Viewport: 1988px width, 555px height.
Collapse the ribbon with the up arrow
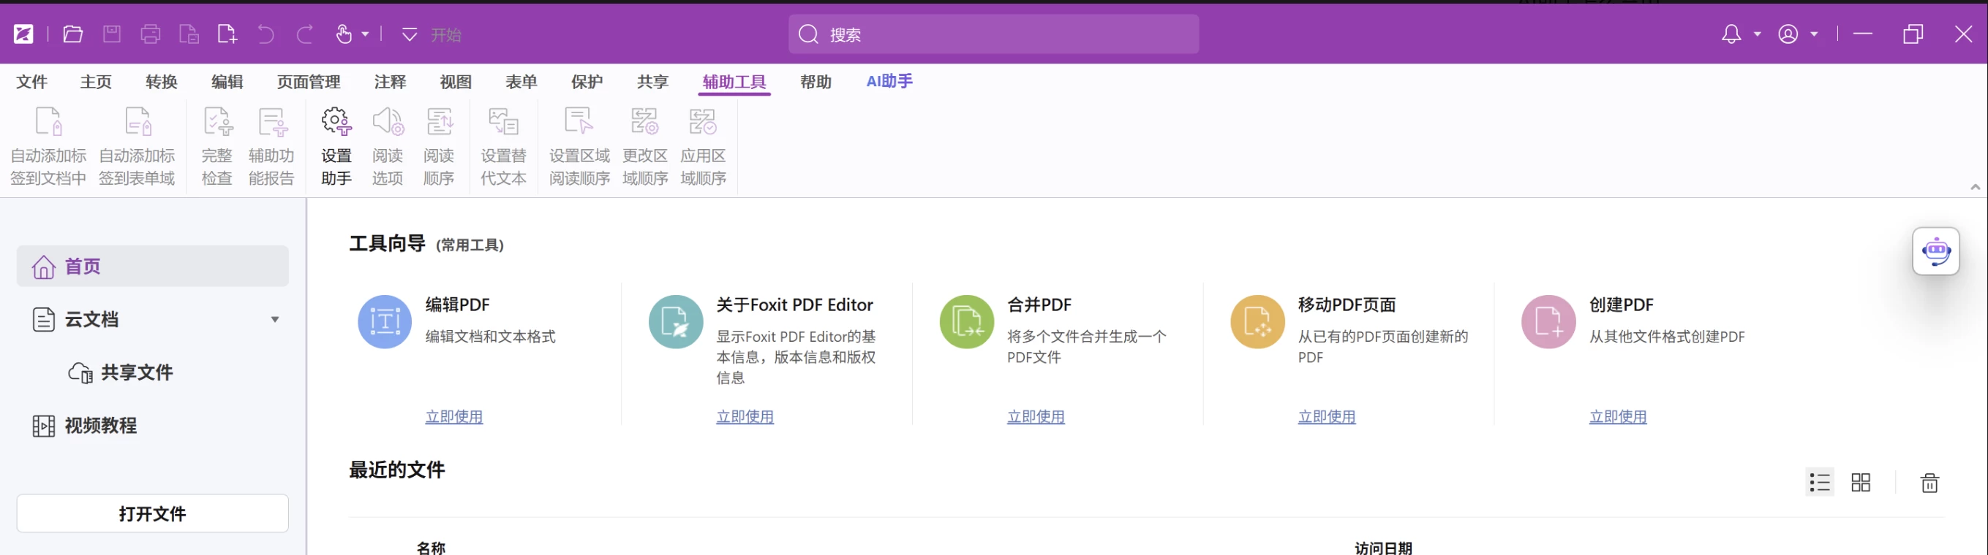1975,186
